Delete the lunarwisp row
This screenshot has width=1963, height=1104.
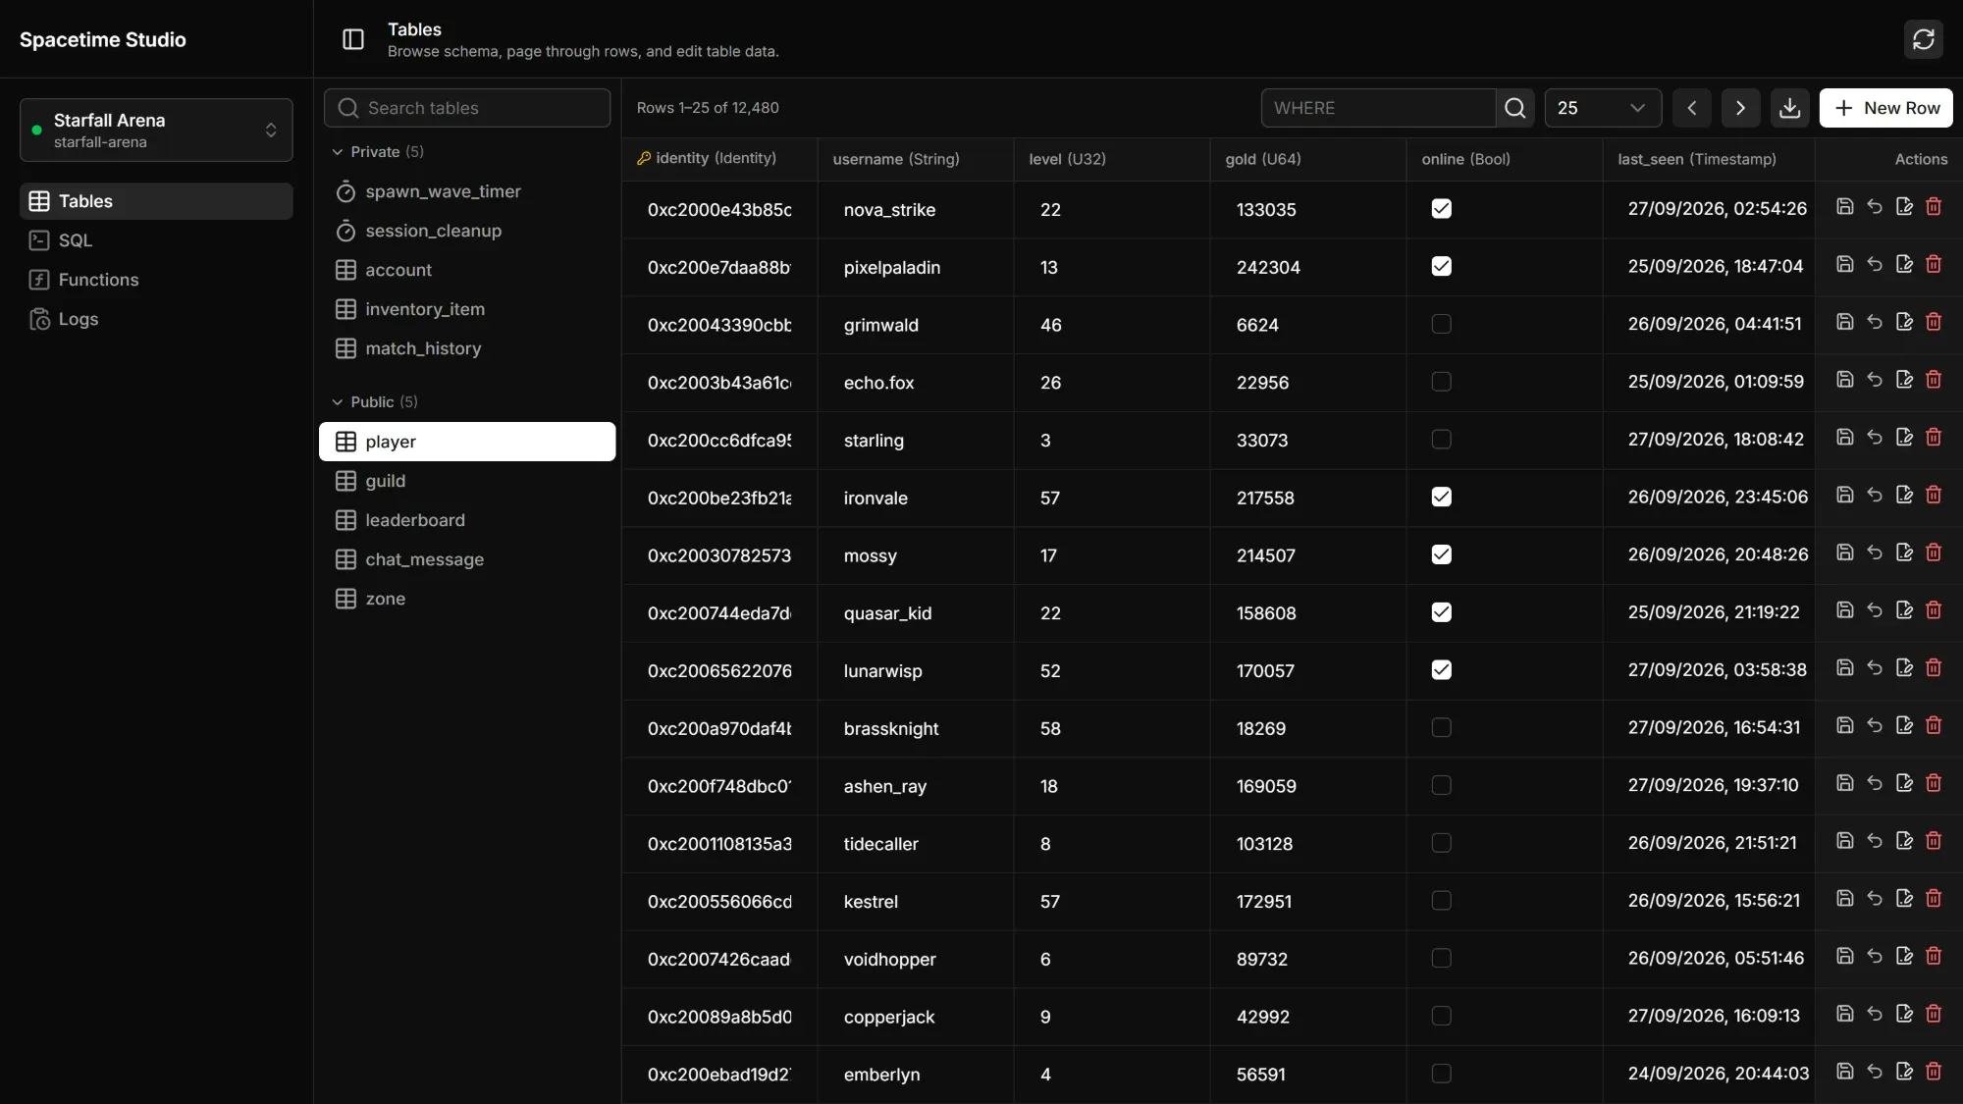coord(1934,668)
